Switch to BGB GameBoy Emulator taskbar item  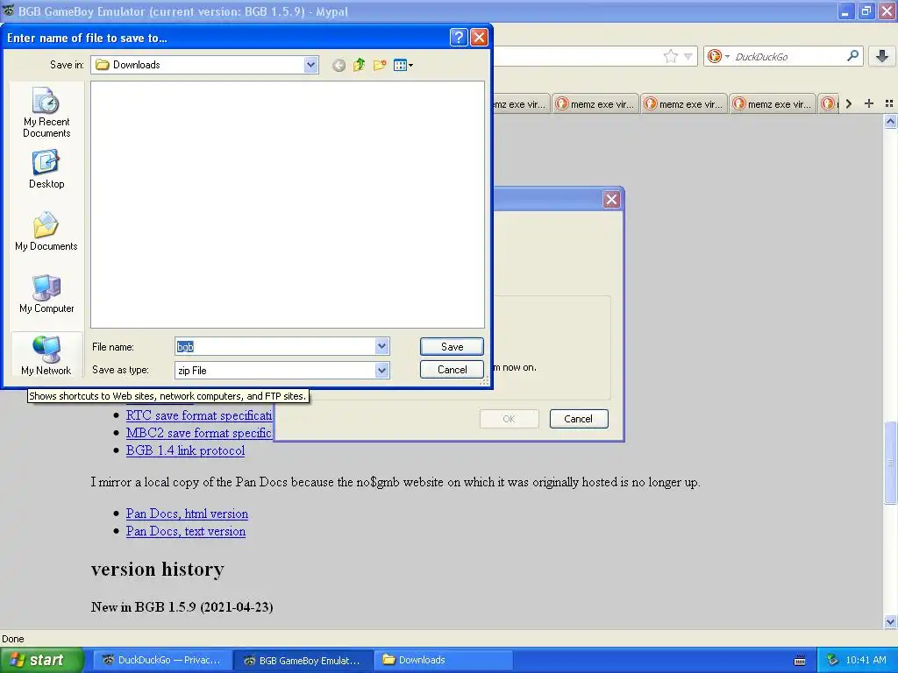pyautogui.click(x=303, y=661)
